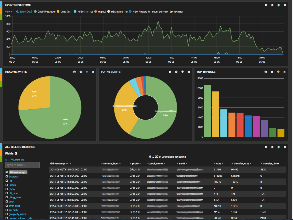
Task: Expand record with transfer_time 1978
Action: click(x=168, y=212)
